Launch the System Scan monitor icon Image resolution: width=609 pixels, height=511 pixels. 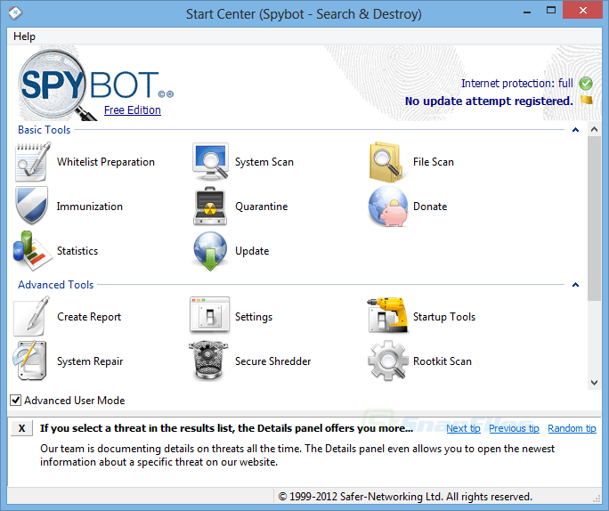210,161
